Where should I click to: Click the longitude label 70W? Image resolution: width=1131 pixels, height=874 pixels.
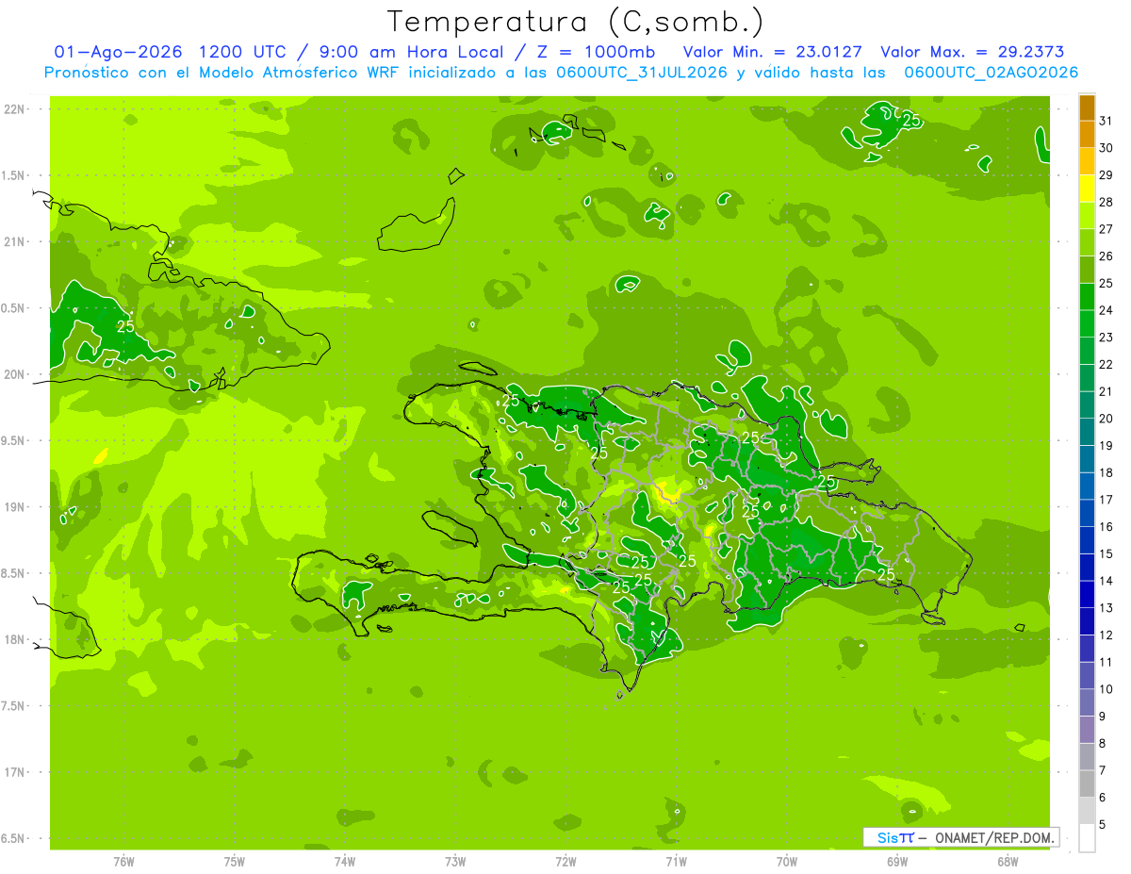(x=787, y=861)
